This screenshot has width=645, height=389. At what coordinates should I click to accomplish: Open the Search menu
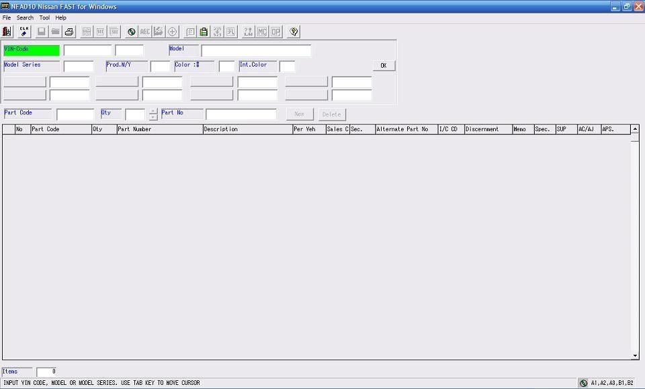point(25,17)
